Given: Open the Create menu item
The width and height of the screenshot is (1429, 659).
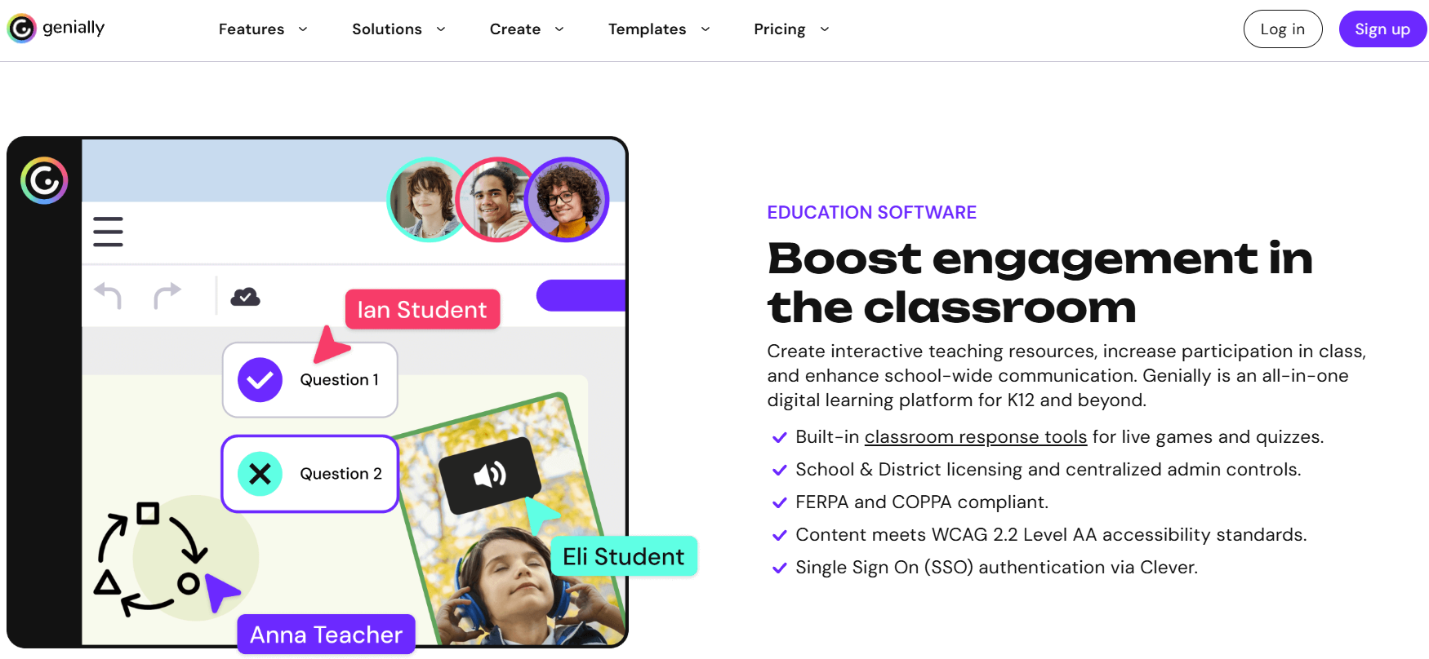Looking at the screenshot, I should (x=515, y=29).
